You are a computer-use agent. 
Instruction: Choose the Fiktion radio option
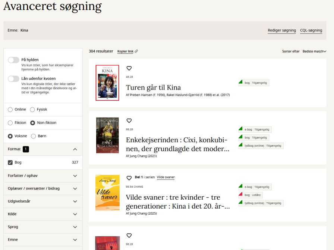[10, 123]
